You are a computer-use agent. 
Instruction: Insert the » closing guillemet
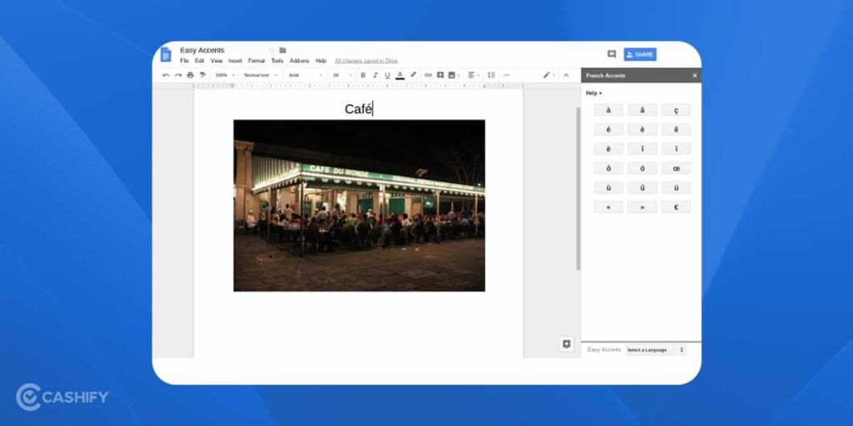642,207
